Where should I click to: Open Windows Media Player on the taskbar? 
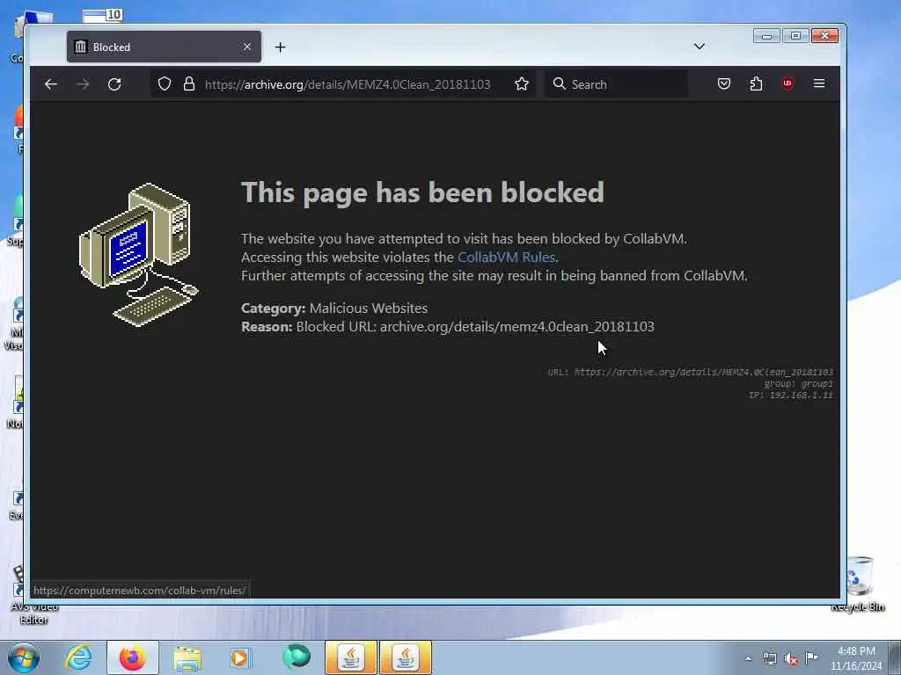pos(240,658)
